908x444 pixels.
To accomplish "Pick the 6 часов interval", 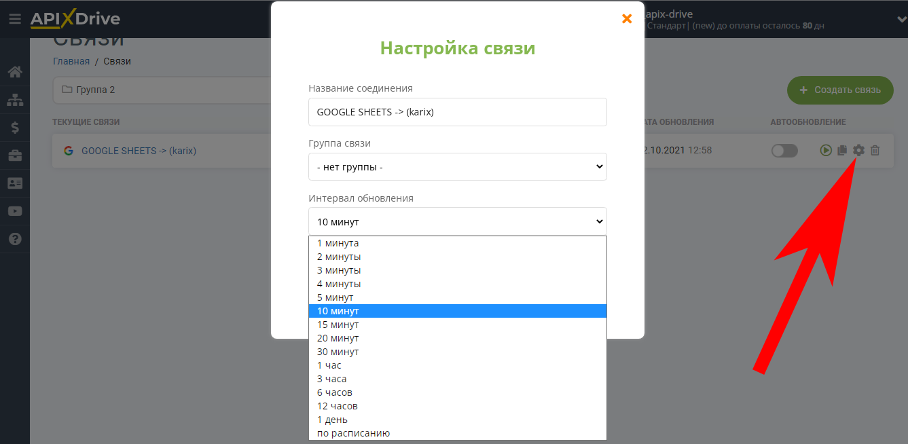I will pyautogui.click(x=457, y=392).
